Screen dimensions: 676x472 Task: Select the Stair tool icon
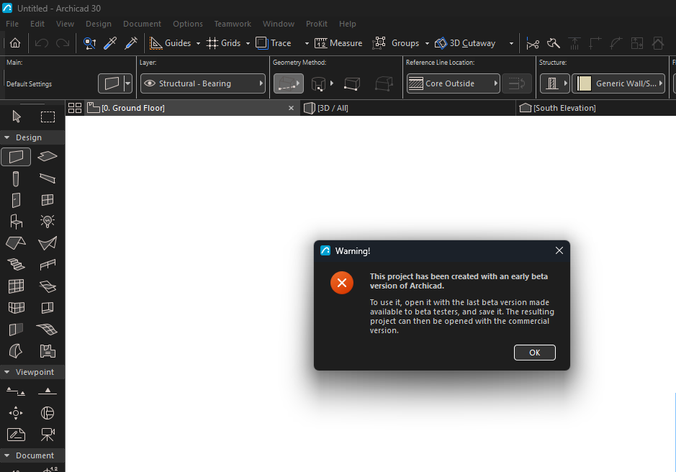coord(16,264)
